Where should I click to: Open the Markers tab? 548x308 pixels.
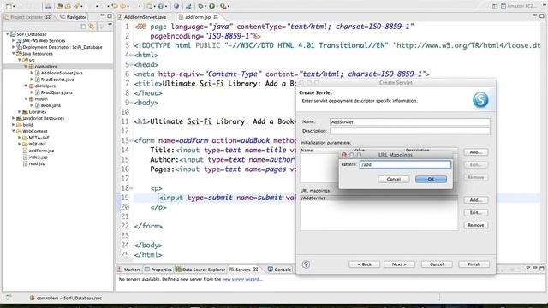(129, 269)
